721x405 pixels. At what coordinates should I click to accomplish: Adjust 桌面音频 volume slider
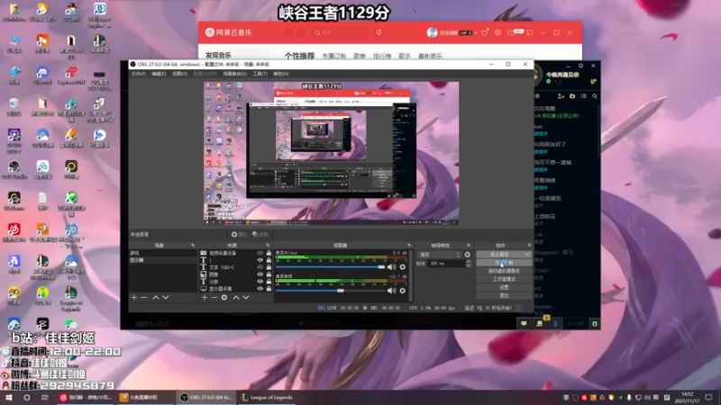(x=330, y=290)
